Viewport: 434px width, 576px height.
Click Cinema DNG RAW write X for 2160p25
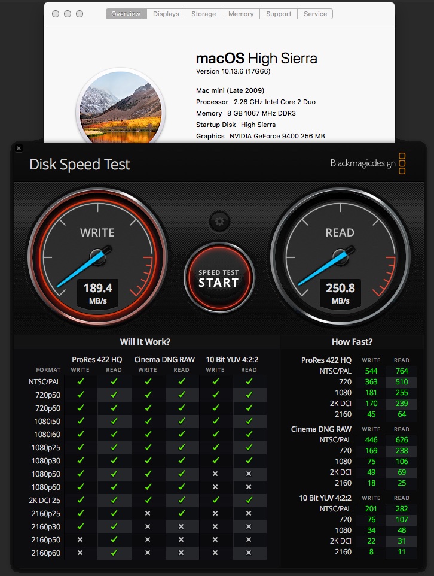coord(148,513)
